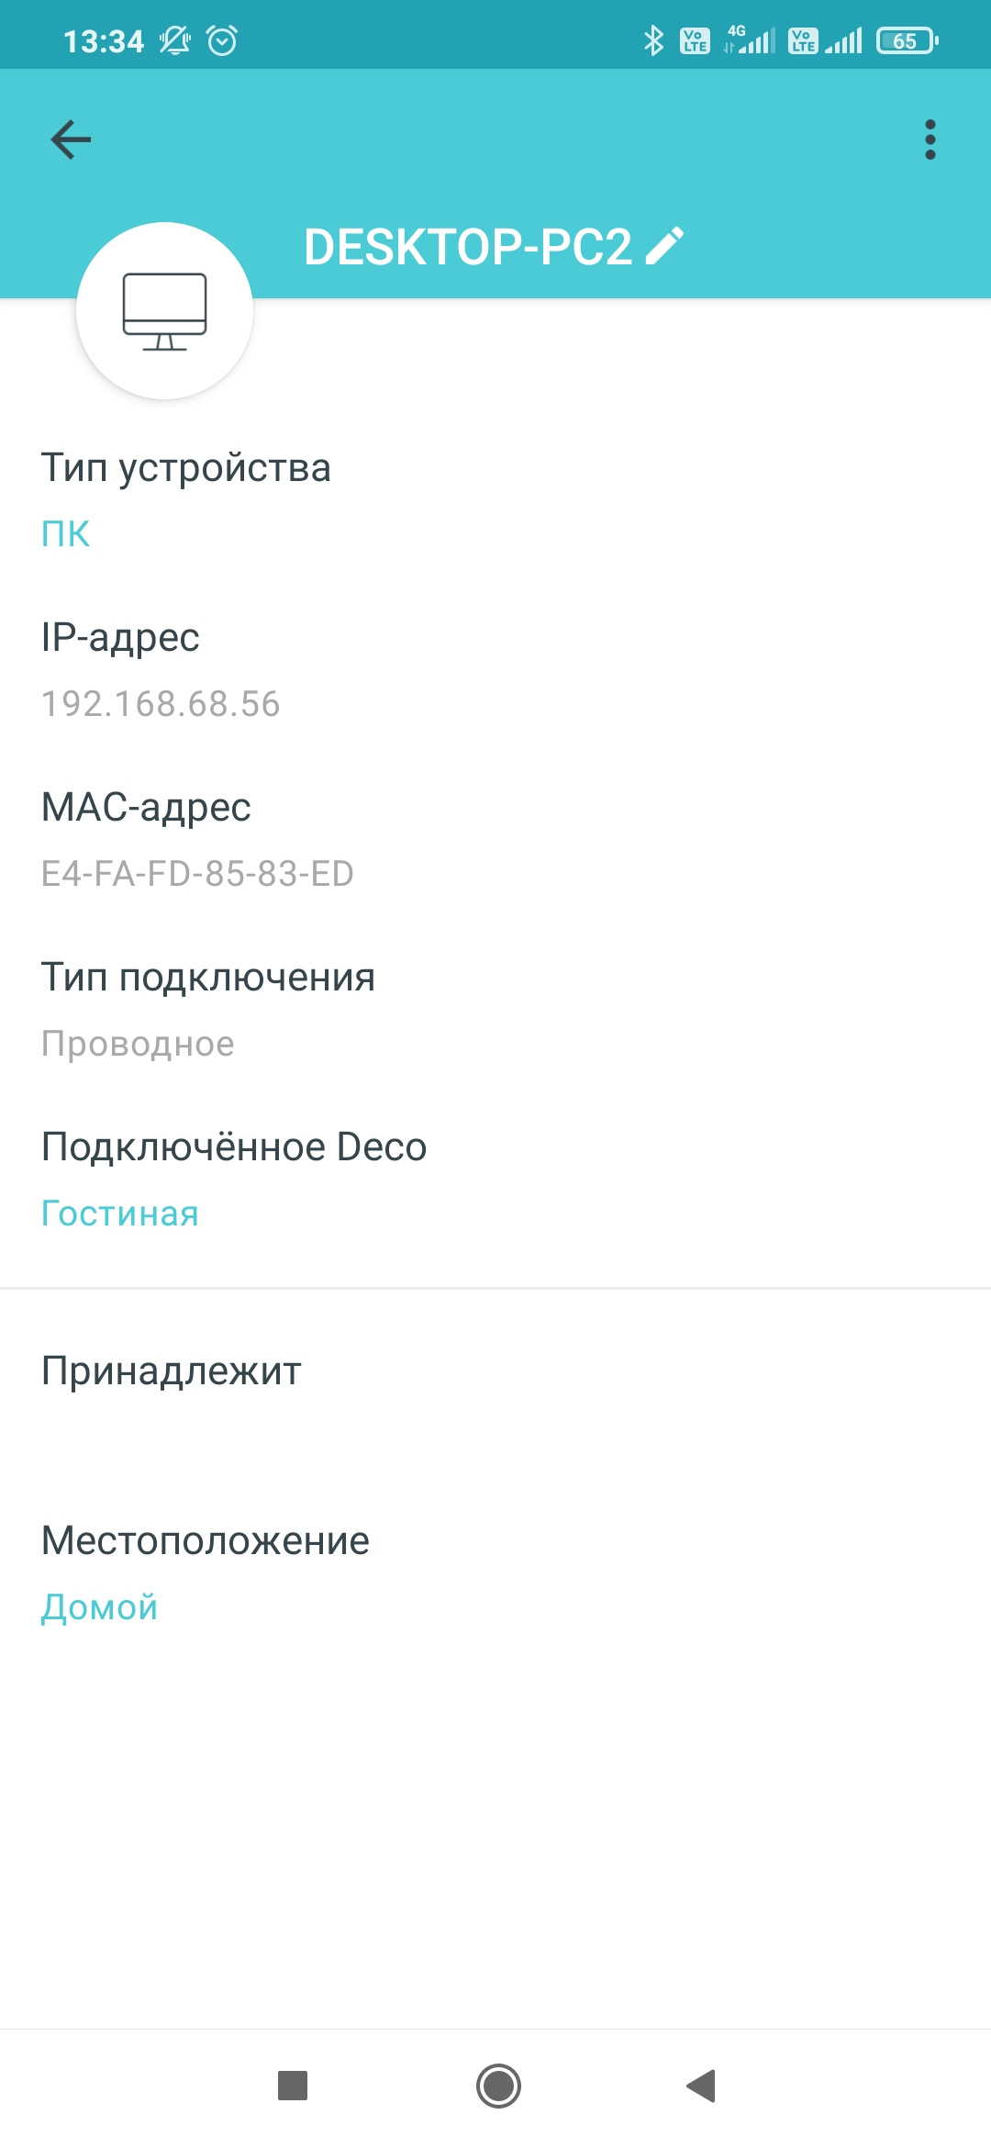Change device type value ПК
The height and width of the screenshot is (2148, 991).
(66, 533)
